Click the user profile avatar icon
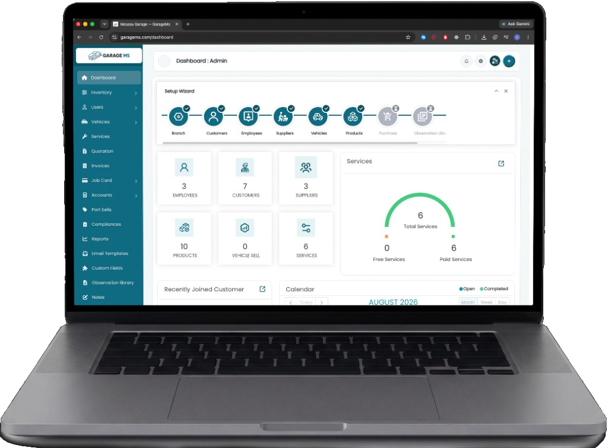The width and height of the screenshot is (608, 448). coord(495,61)
